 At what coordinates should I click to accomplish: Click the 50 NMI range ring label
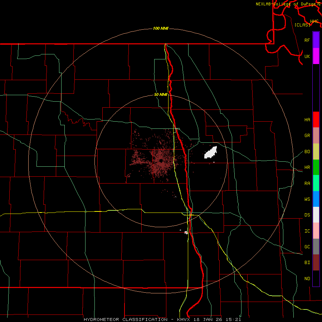[161, 94]
